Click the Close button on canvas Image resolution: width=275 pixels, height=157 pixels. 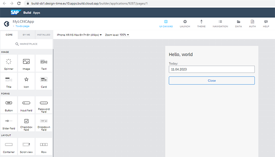pyautogui.click(x=212, y=80)
